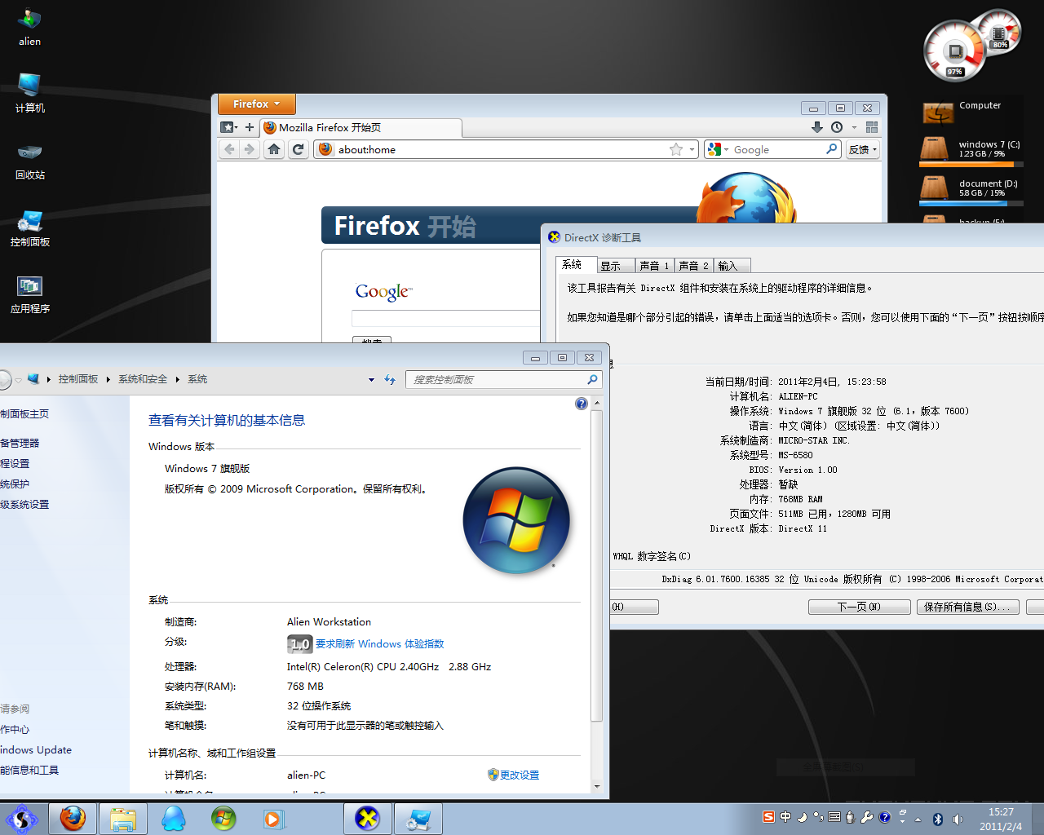
Task: Click the document (D:) drive usage bar
Action: click(971, 203)
